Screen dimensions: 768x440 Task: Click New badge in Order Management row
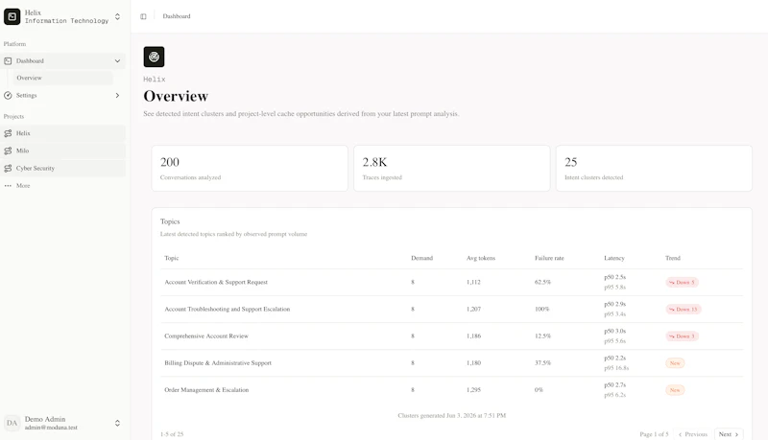pyautogui.click(x=675, y=389)
